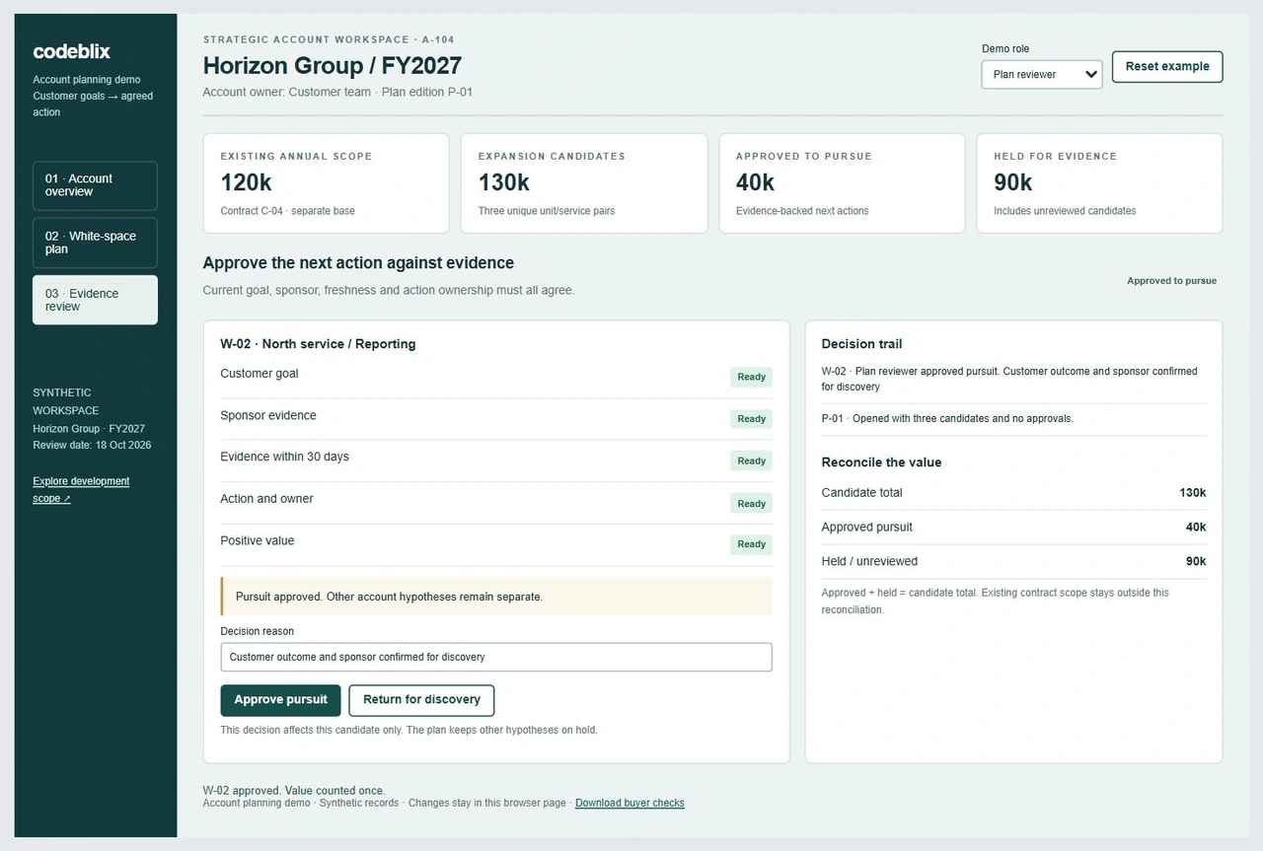Click the Approved to pursue 40k card

pyautogui.click(x=842, y=183)
